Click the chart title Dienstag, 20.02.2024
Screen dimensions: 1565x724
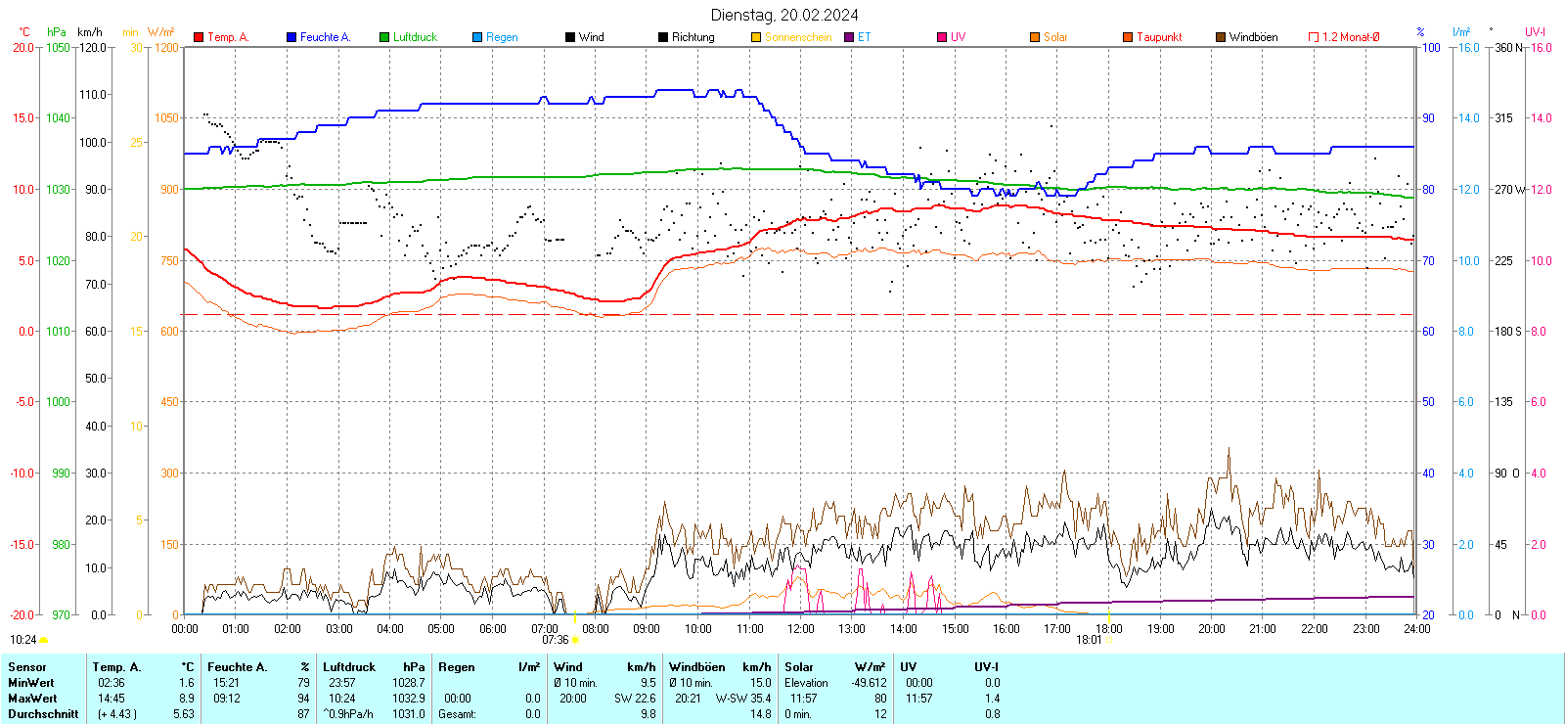[x=784, y=15]
